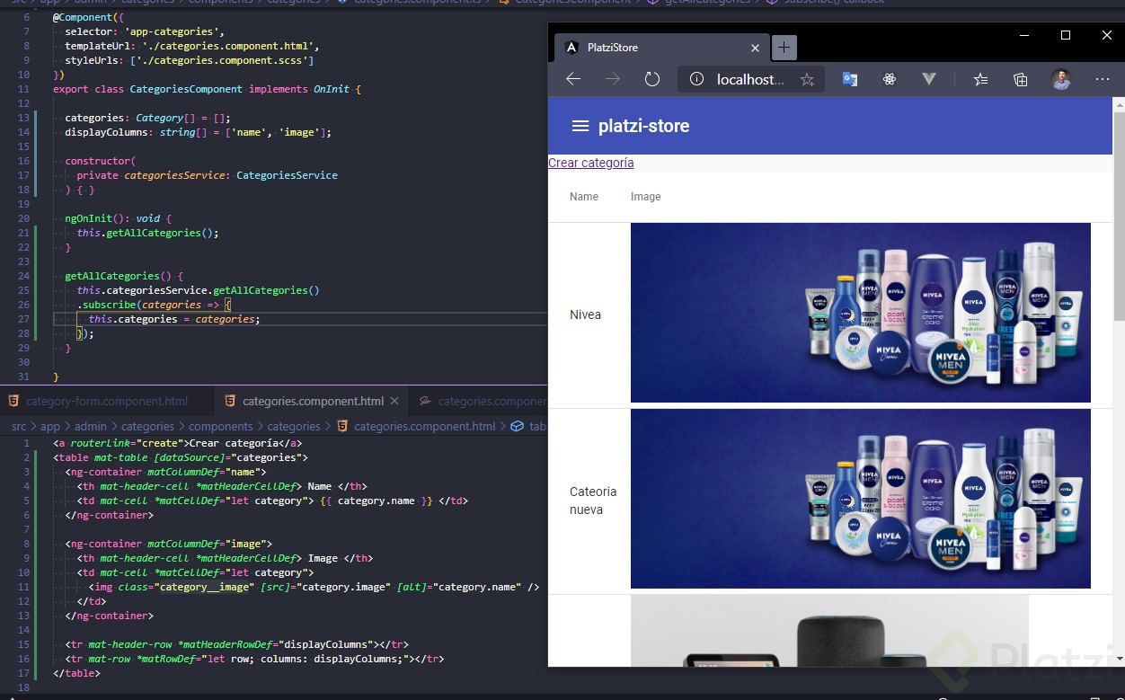Image resolution: width=1125 pixels, height=700 pixels.
Task: Click the Nivea table cell
Action: click(x=585, y=315)
